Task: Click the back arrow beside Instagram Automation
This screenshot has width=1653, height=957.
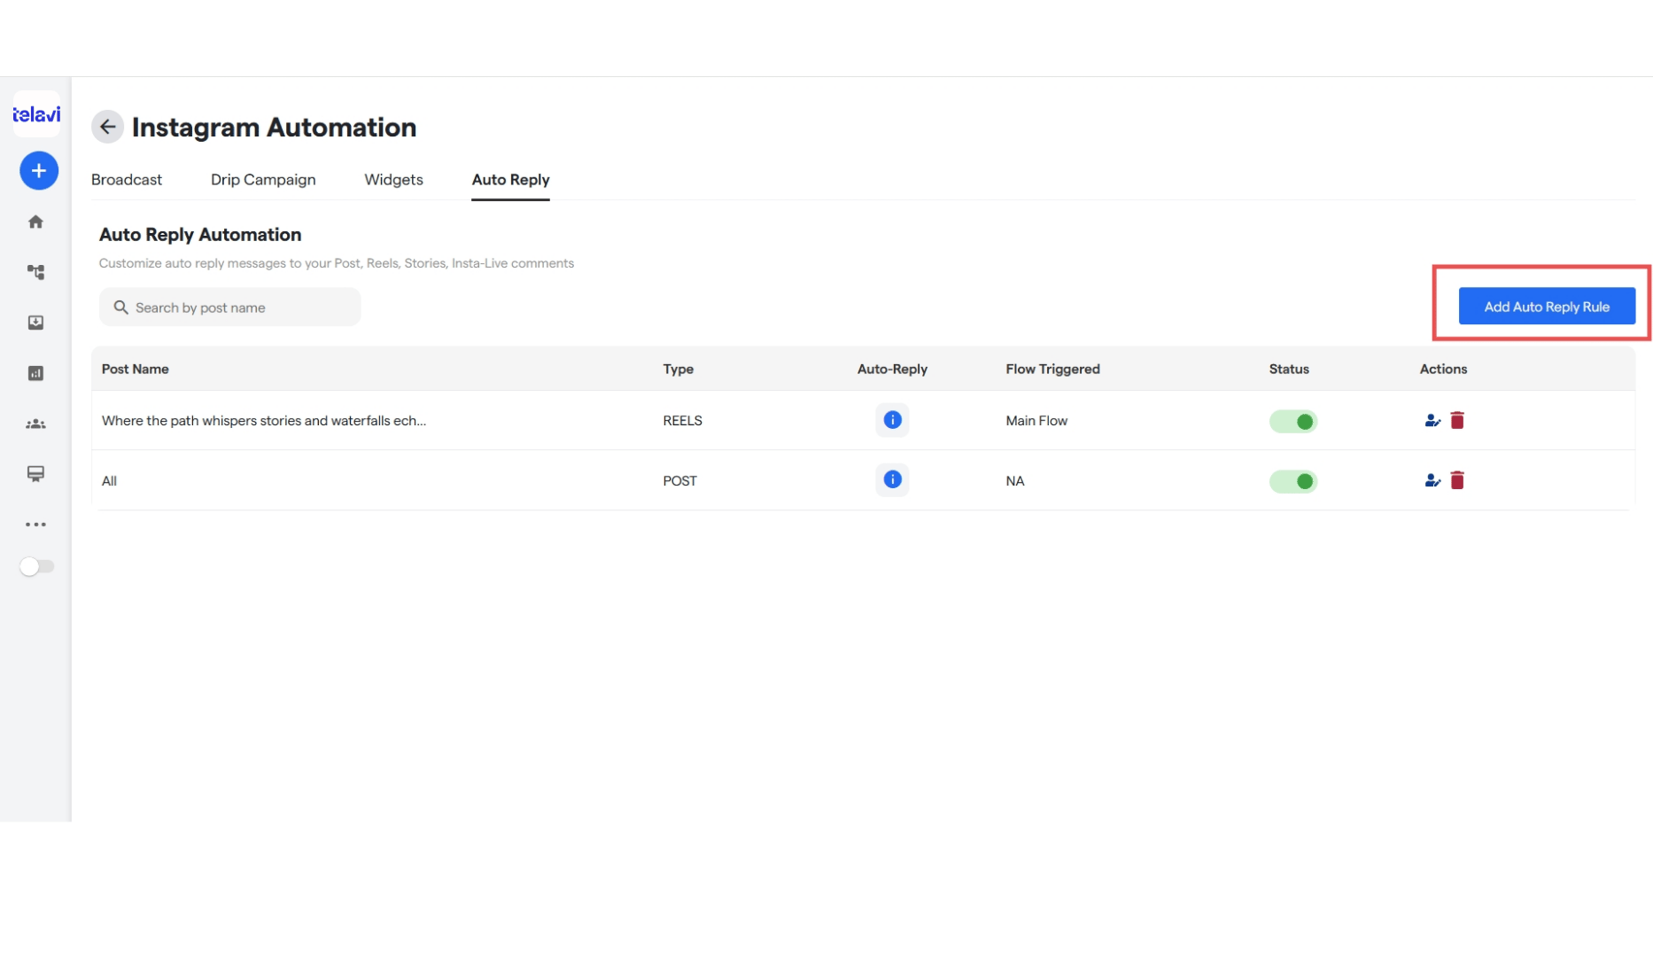Action: coord(107,127)
